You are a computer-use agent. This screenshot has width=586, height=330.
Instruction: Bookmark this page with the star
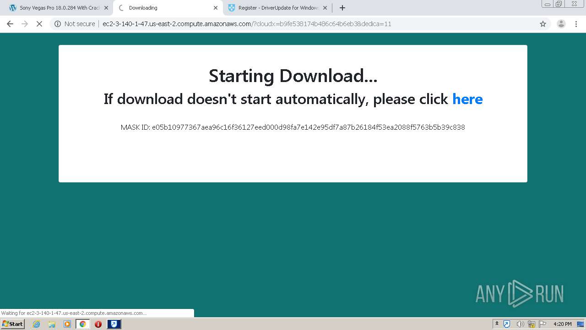click(x=543, y=24)
